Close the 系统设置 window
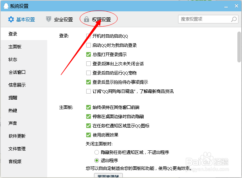This screenshot has width=242, height=178. [x=236, y=6]
